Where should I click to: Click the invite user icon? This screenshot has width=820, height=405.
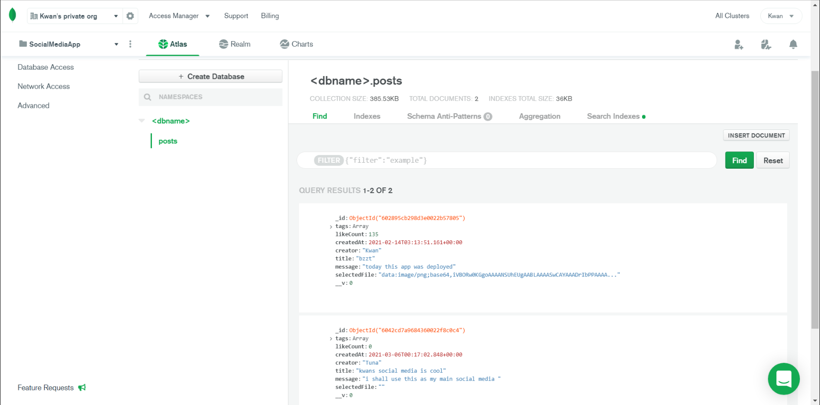pyautogui.click(x=739, y=45)
